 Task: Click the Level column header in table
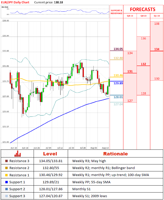coord(50,154)
